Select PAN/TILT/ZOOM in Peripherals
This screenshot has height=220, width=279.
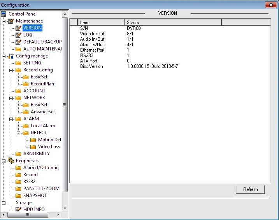(x=41, y=189)
